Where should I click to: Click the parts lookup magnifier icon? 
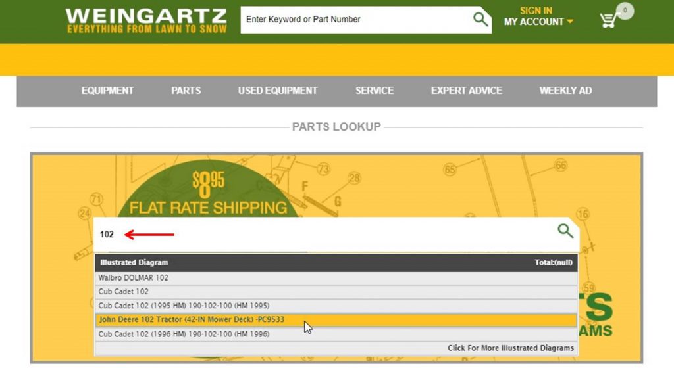(565, 231)
